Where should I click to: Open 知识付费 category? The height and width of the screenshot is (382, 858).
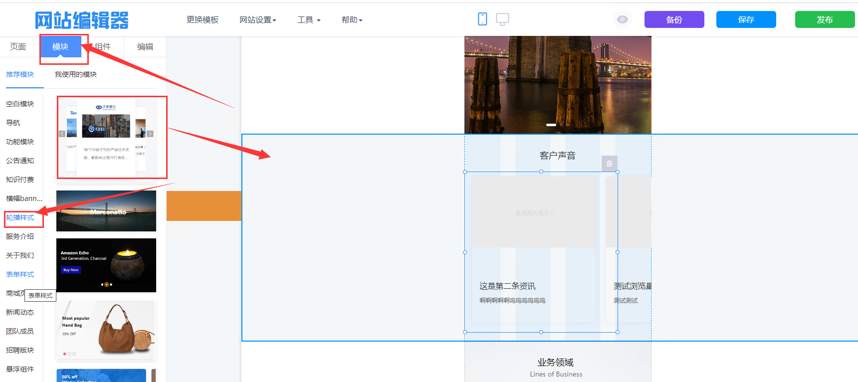click(x=20, y=180)
